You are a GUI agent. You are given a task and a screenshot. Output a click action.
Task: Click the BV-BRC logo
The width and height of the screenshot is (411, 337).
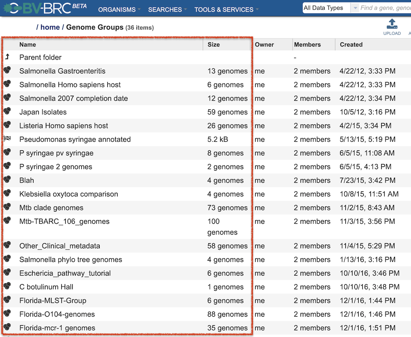(x=45, y=8)
